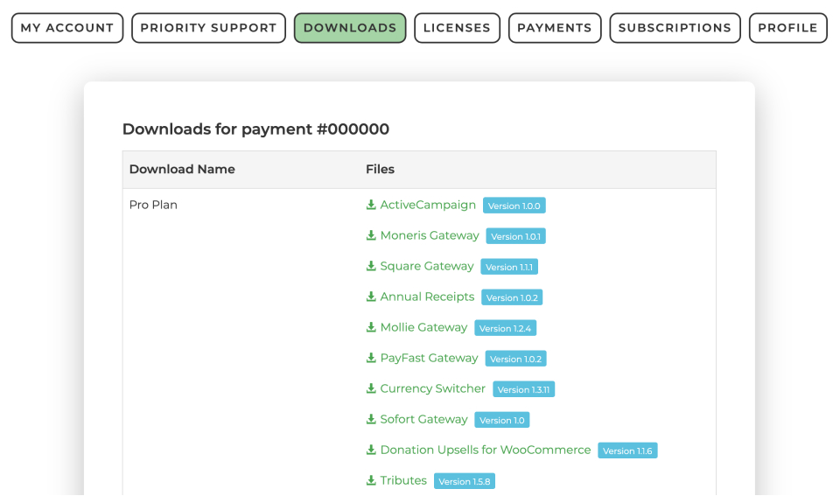Screen dimensions: 840x496
Task: Go to Priority Support tab
Action: (208, 28)
